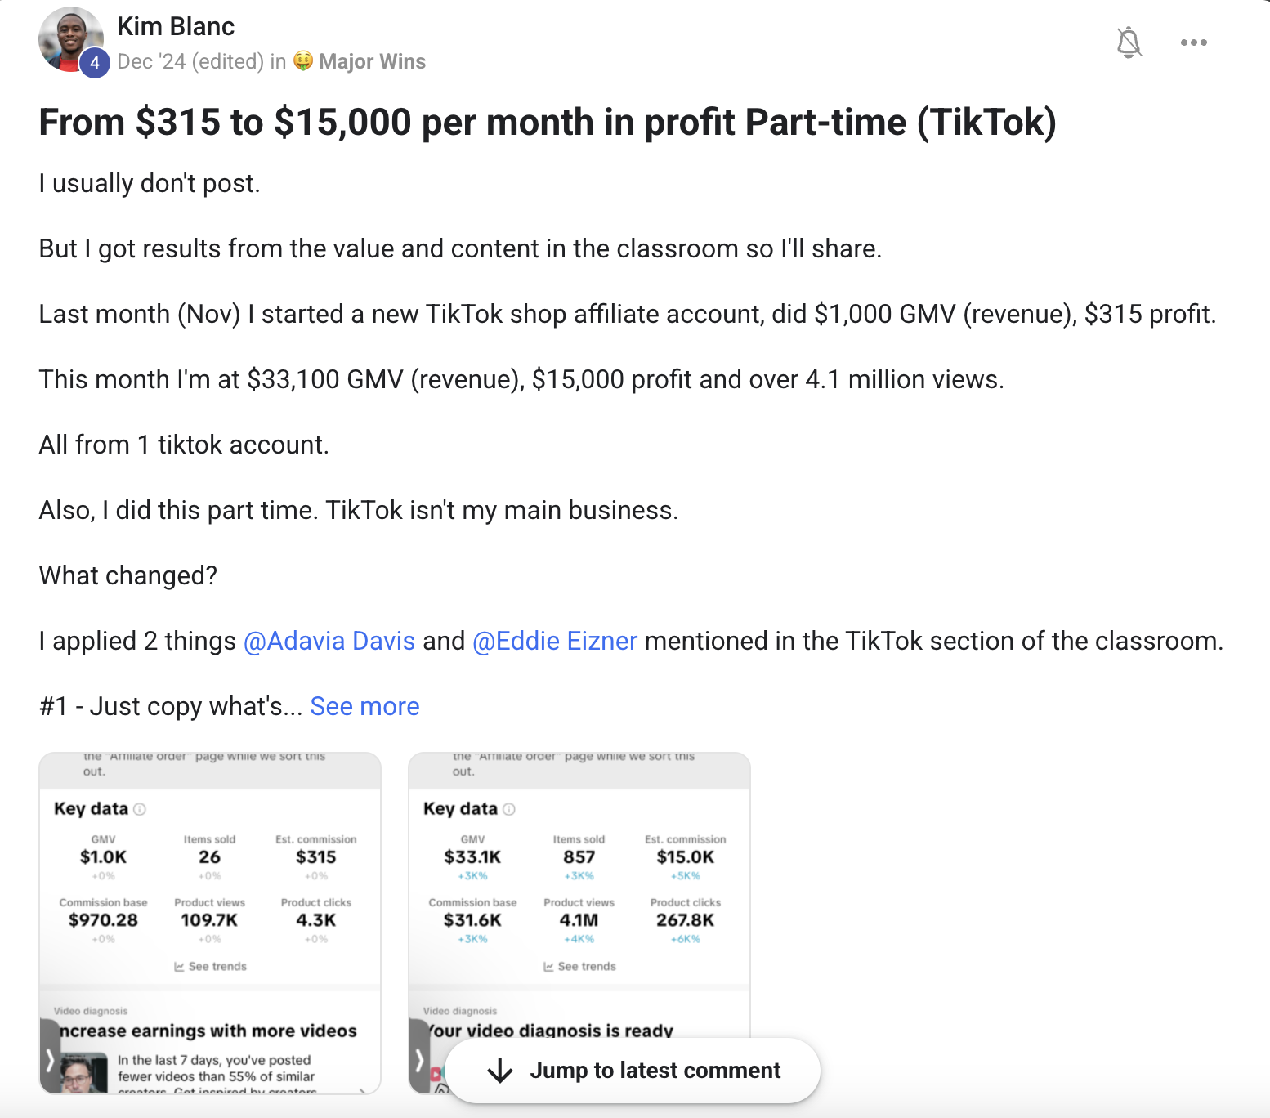Open the $1.0K GMV screenshot thumbnail
The height and width of the screenshot is (1118, 1270).
210,923
